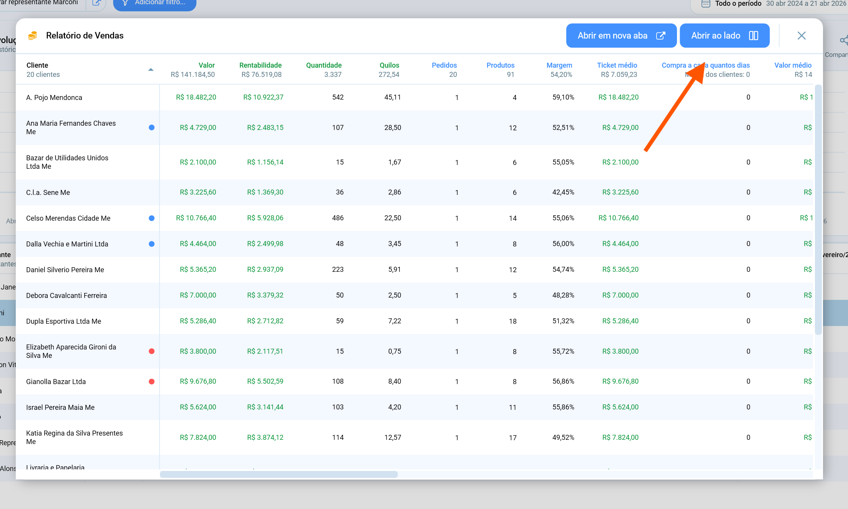Click the split-panel icon in Abrir ao lado

coord(753,36)
